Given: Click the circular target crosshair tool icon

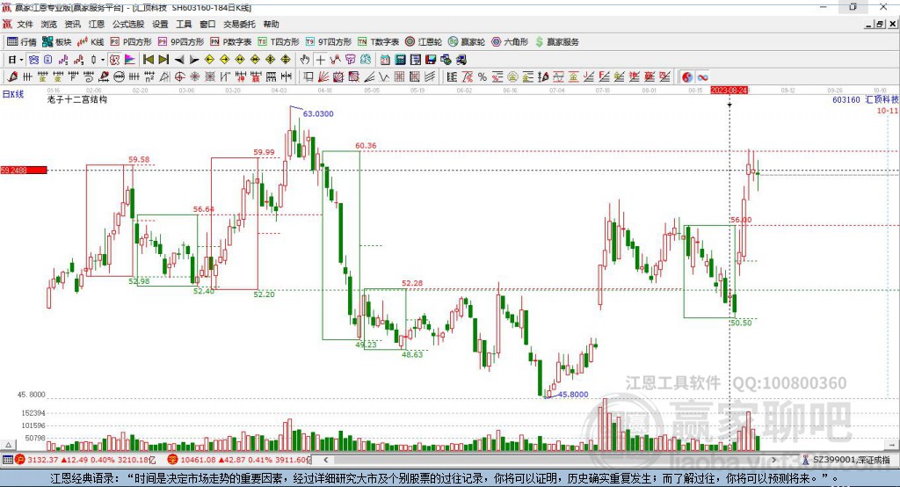Looking at the screenshot, I should [x=179, y=77].
